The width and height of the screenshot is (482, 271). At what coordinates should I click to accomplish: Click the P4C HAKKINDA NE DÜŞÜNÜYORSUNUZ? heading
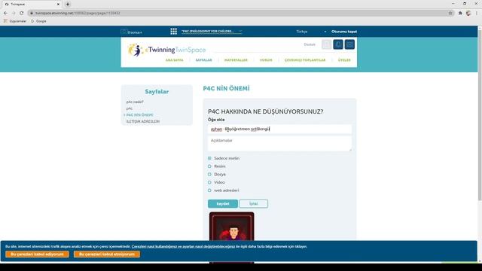coord(266,111)
